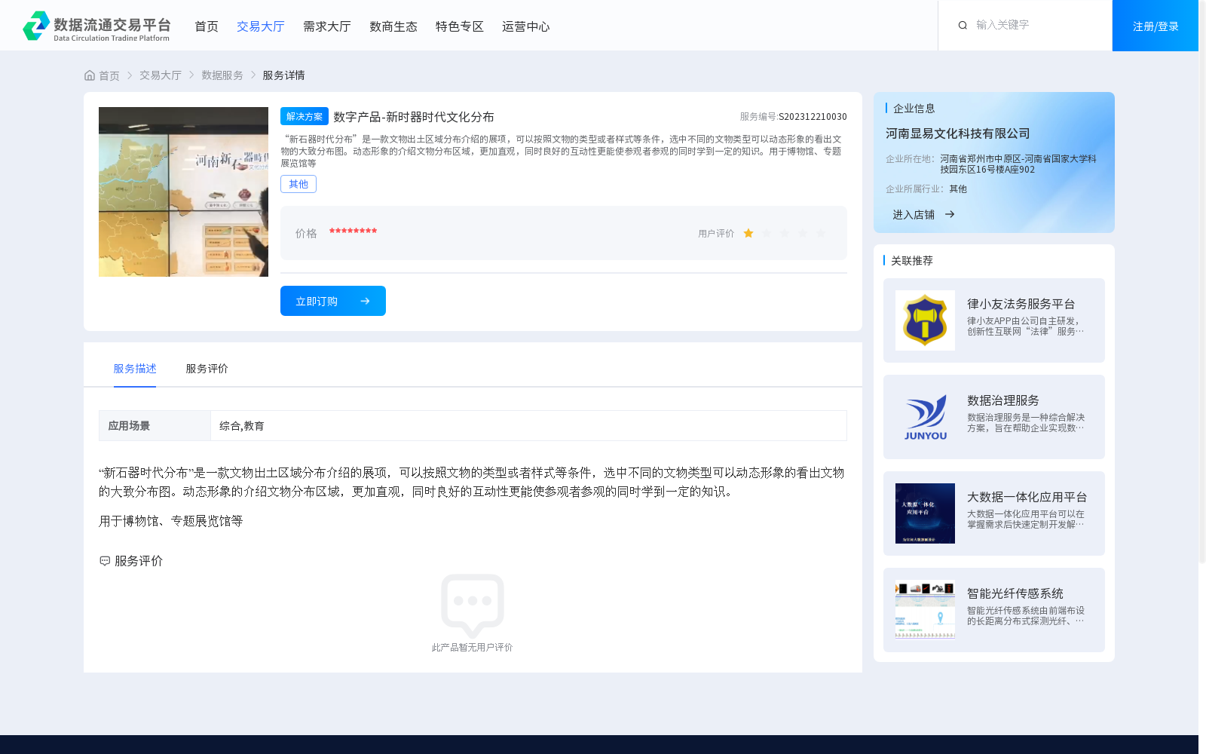Open 需求大厅 navigation item
The width and height of the screenshot is (1206, 754).
click(326, 26)
